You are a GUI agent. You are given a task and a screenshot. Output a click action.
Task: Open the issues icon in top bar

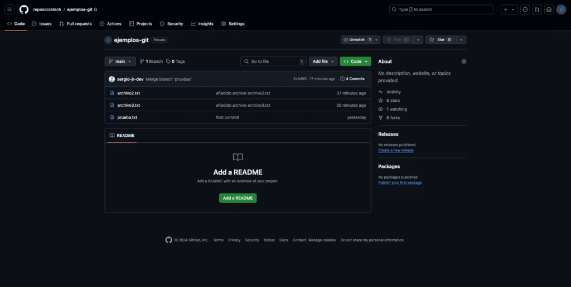tap(525, 9)
